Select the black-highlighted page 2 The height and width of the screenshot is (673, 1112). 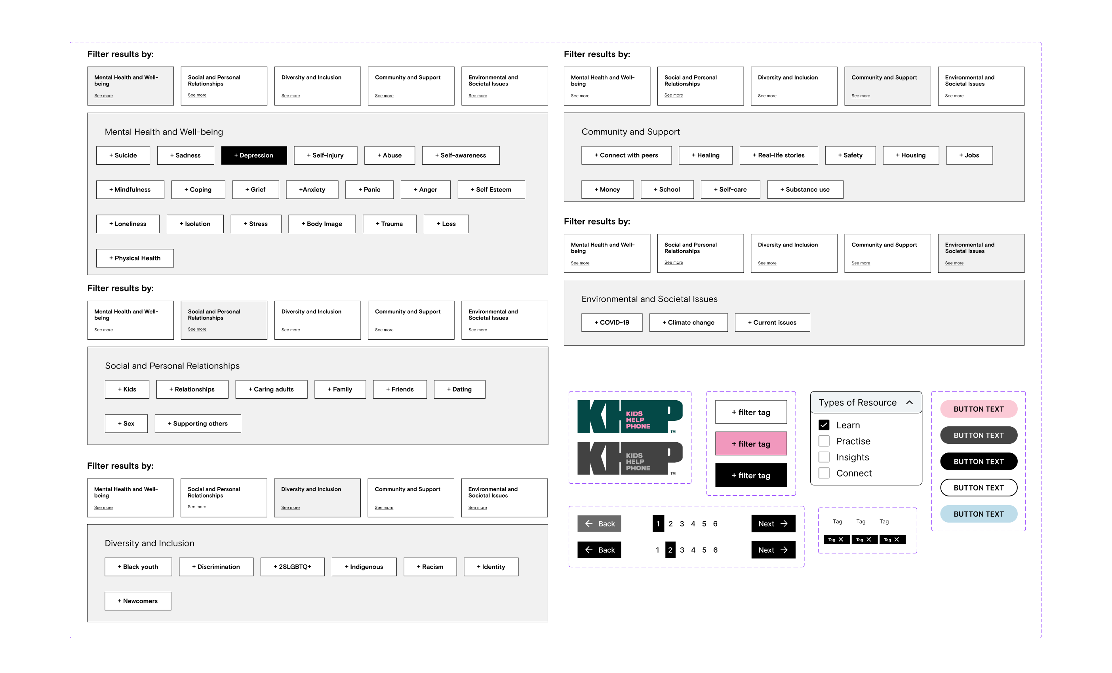click(x=670, y=550)
